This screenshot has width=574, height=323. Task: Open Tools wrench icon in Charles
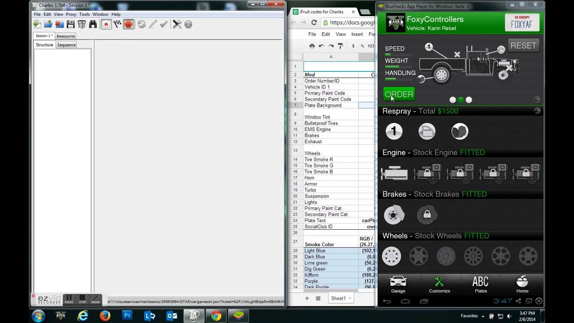tap(177, 24)
